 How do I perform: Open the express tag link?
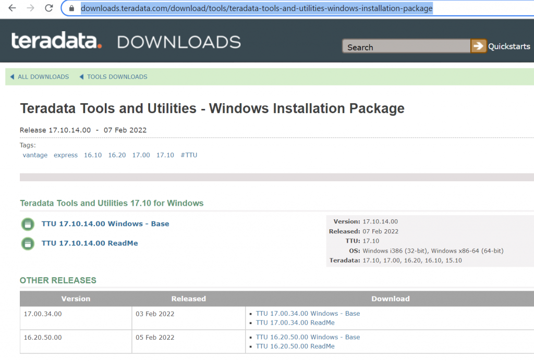coord(66,155)
